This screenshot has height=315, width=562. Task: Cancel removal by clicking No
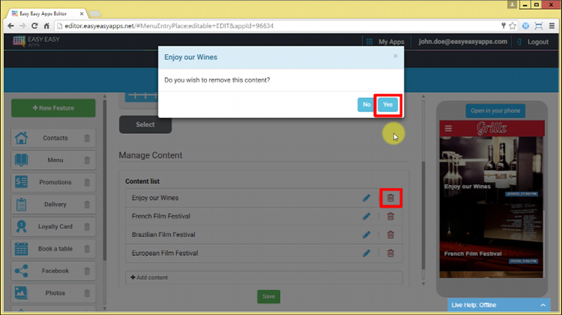click(x=366, y=105)
